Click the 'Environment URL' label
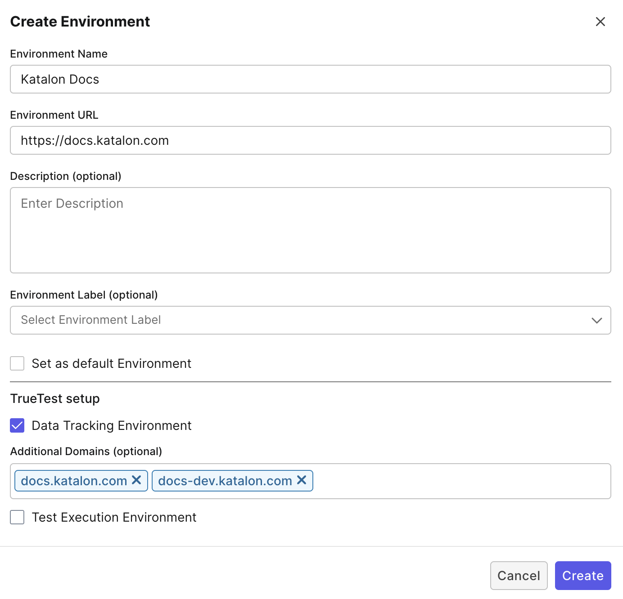 pyautogui.click(x=54, y=115)
